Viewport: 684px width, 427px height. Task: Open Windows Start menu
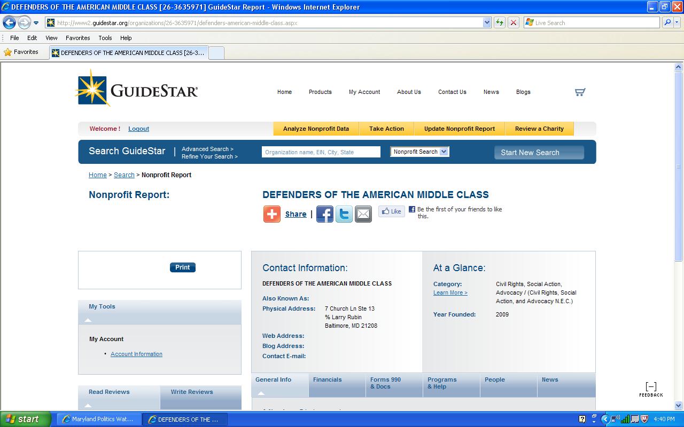pyautogui.click(x=26, y=419)
